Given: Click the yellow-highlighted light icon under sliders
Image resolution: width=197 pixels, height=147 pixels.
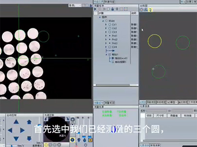Looking at the screenshot, I should (72, 140).
